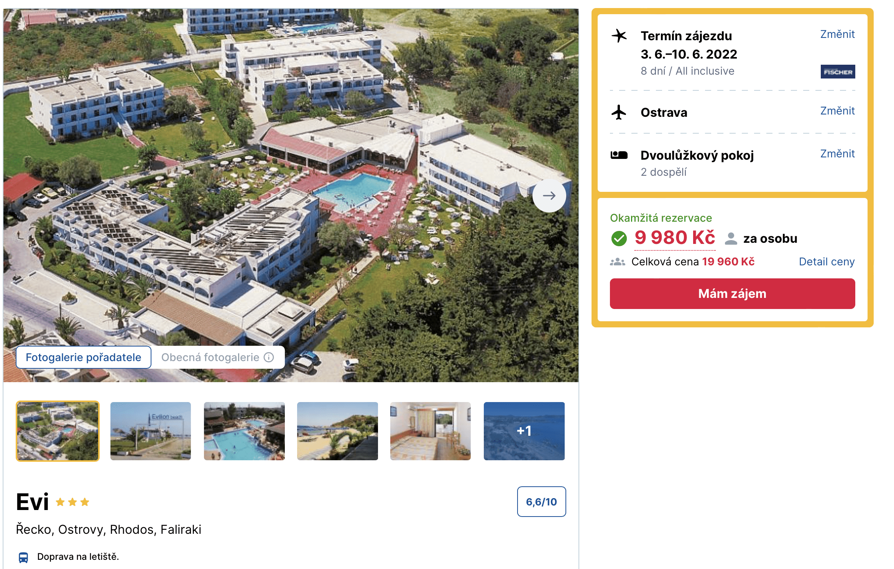Image resolution: width=894 pixels, height=569 pixels.
Task: Click the sun icon beside Termín zájezdu
Action: pos(619,36)
